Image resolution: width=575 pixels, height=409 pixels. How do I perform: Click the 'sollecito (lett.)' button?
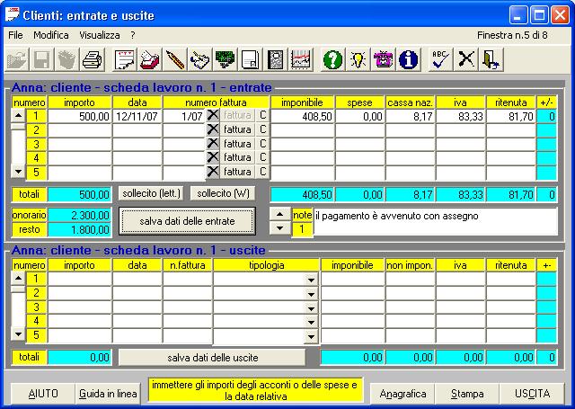coord(151,193)
